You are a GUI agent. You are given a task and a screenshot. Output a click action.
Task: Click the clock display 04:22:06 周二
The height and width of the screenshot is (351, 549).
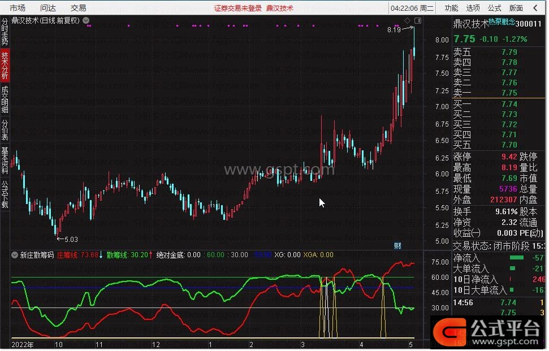pos(412,8)
